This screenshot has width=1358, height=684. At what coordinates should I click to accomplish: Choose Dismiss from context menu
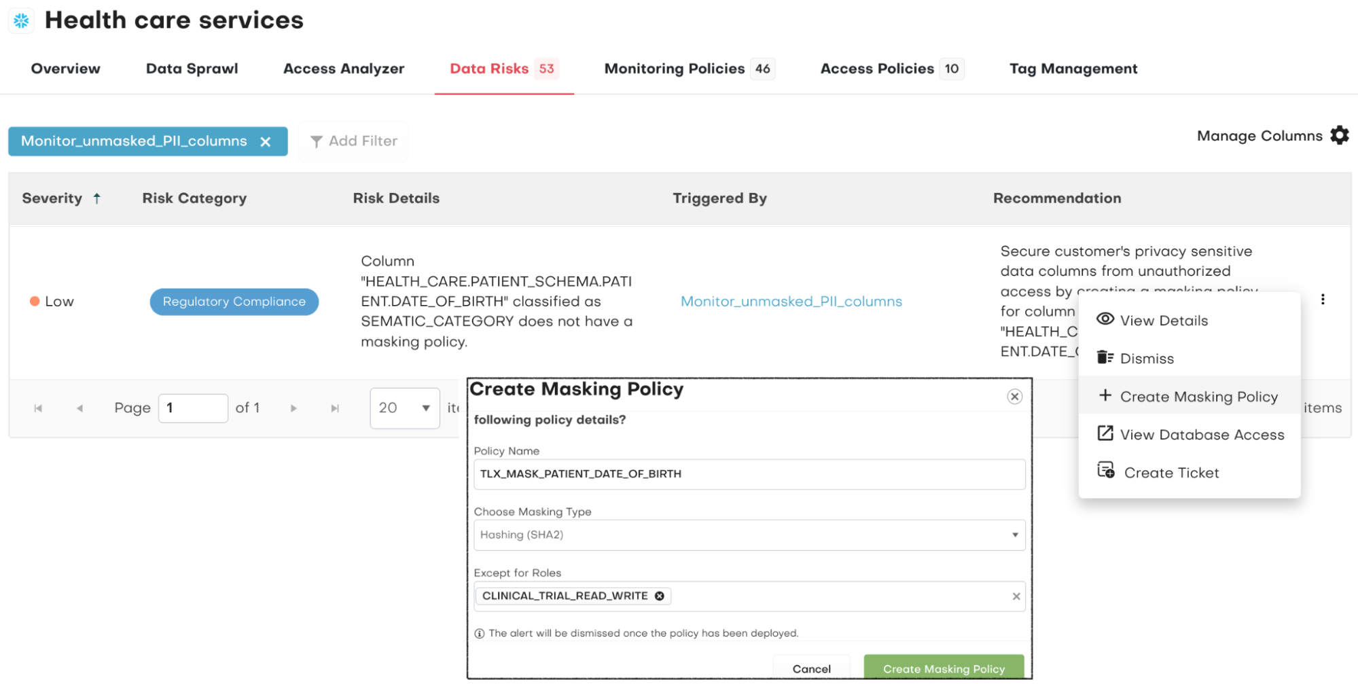pos(1189,359)
